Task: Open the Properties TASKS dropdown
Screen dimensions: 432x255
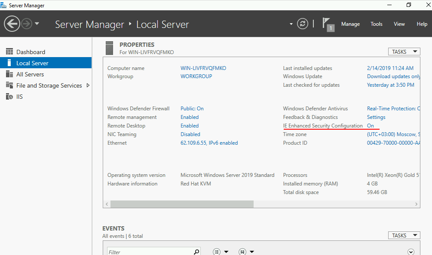Action: click(x=404, y=52)
